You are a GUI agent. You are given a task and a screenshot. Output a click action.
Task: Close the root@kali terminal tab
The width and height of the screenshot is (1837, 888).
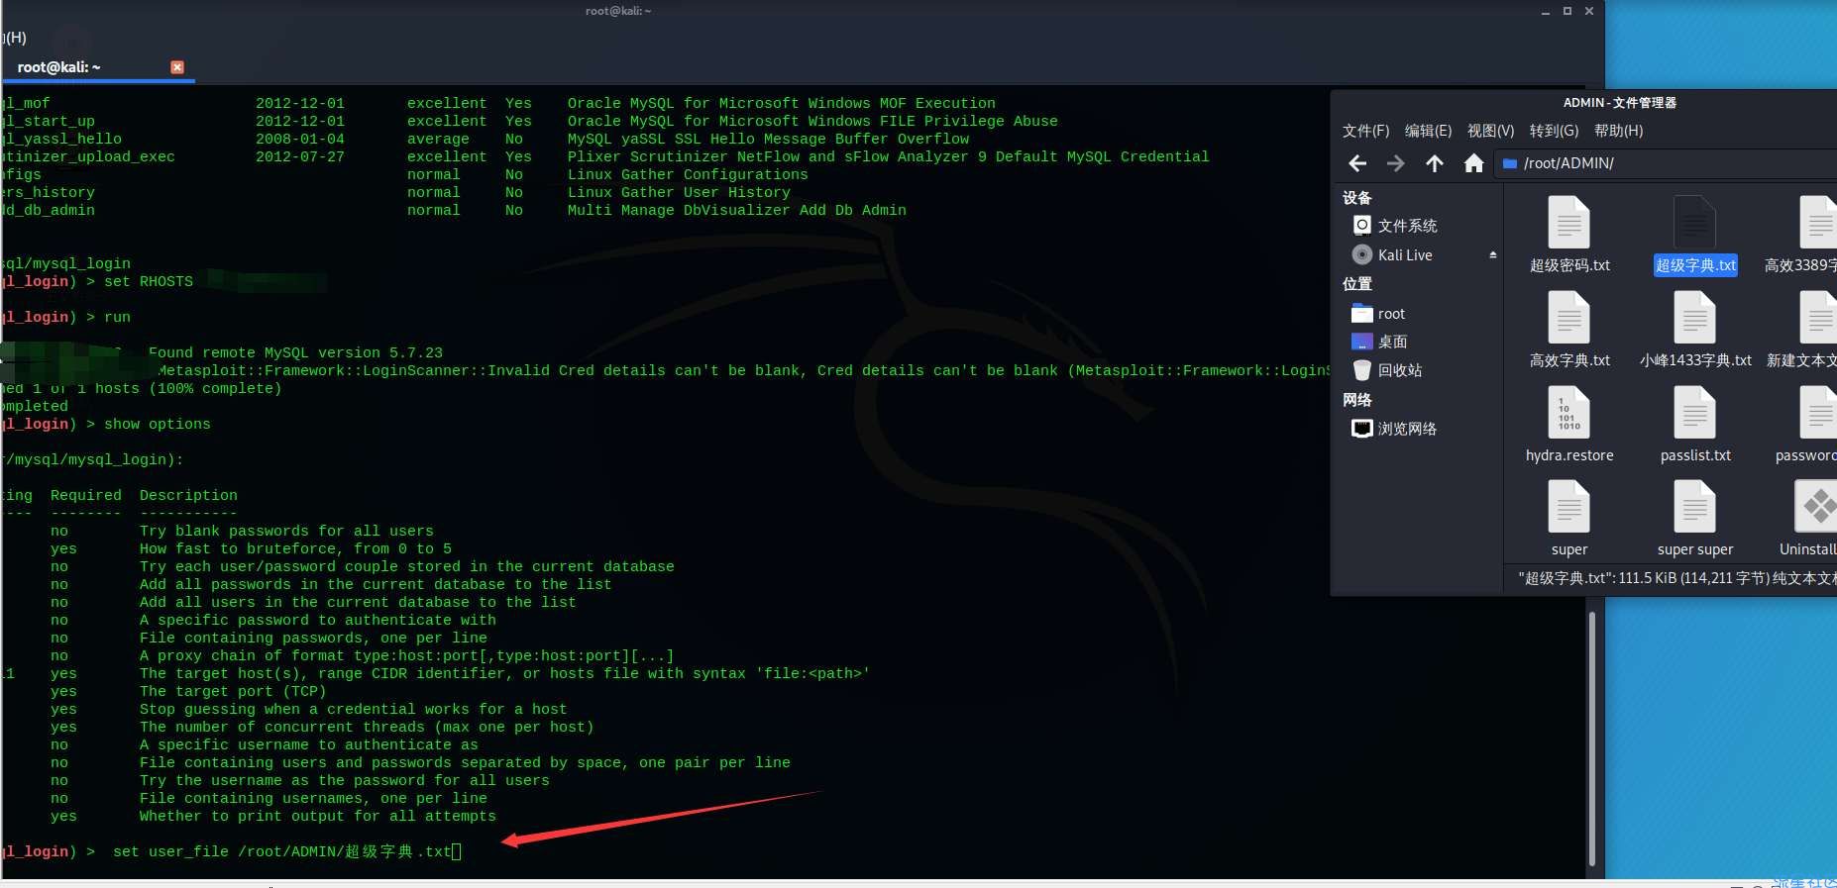click(177, 67)
